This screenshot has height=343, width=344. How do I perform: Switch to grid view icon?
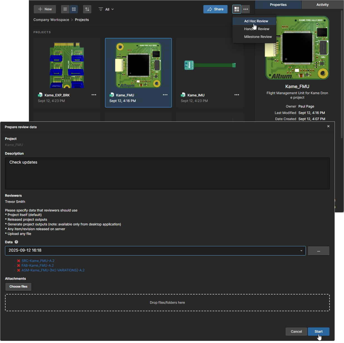pos(74,9)
